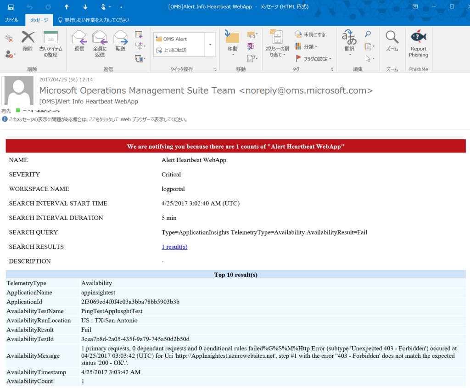
Task: Click AvailabilityTestName value 'PingTestAppInsghtTest'
Action: [112, 311]
